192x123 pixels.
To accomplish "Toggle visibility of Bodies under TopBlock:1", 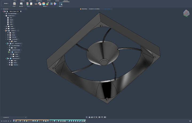I will [8, 35].
